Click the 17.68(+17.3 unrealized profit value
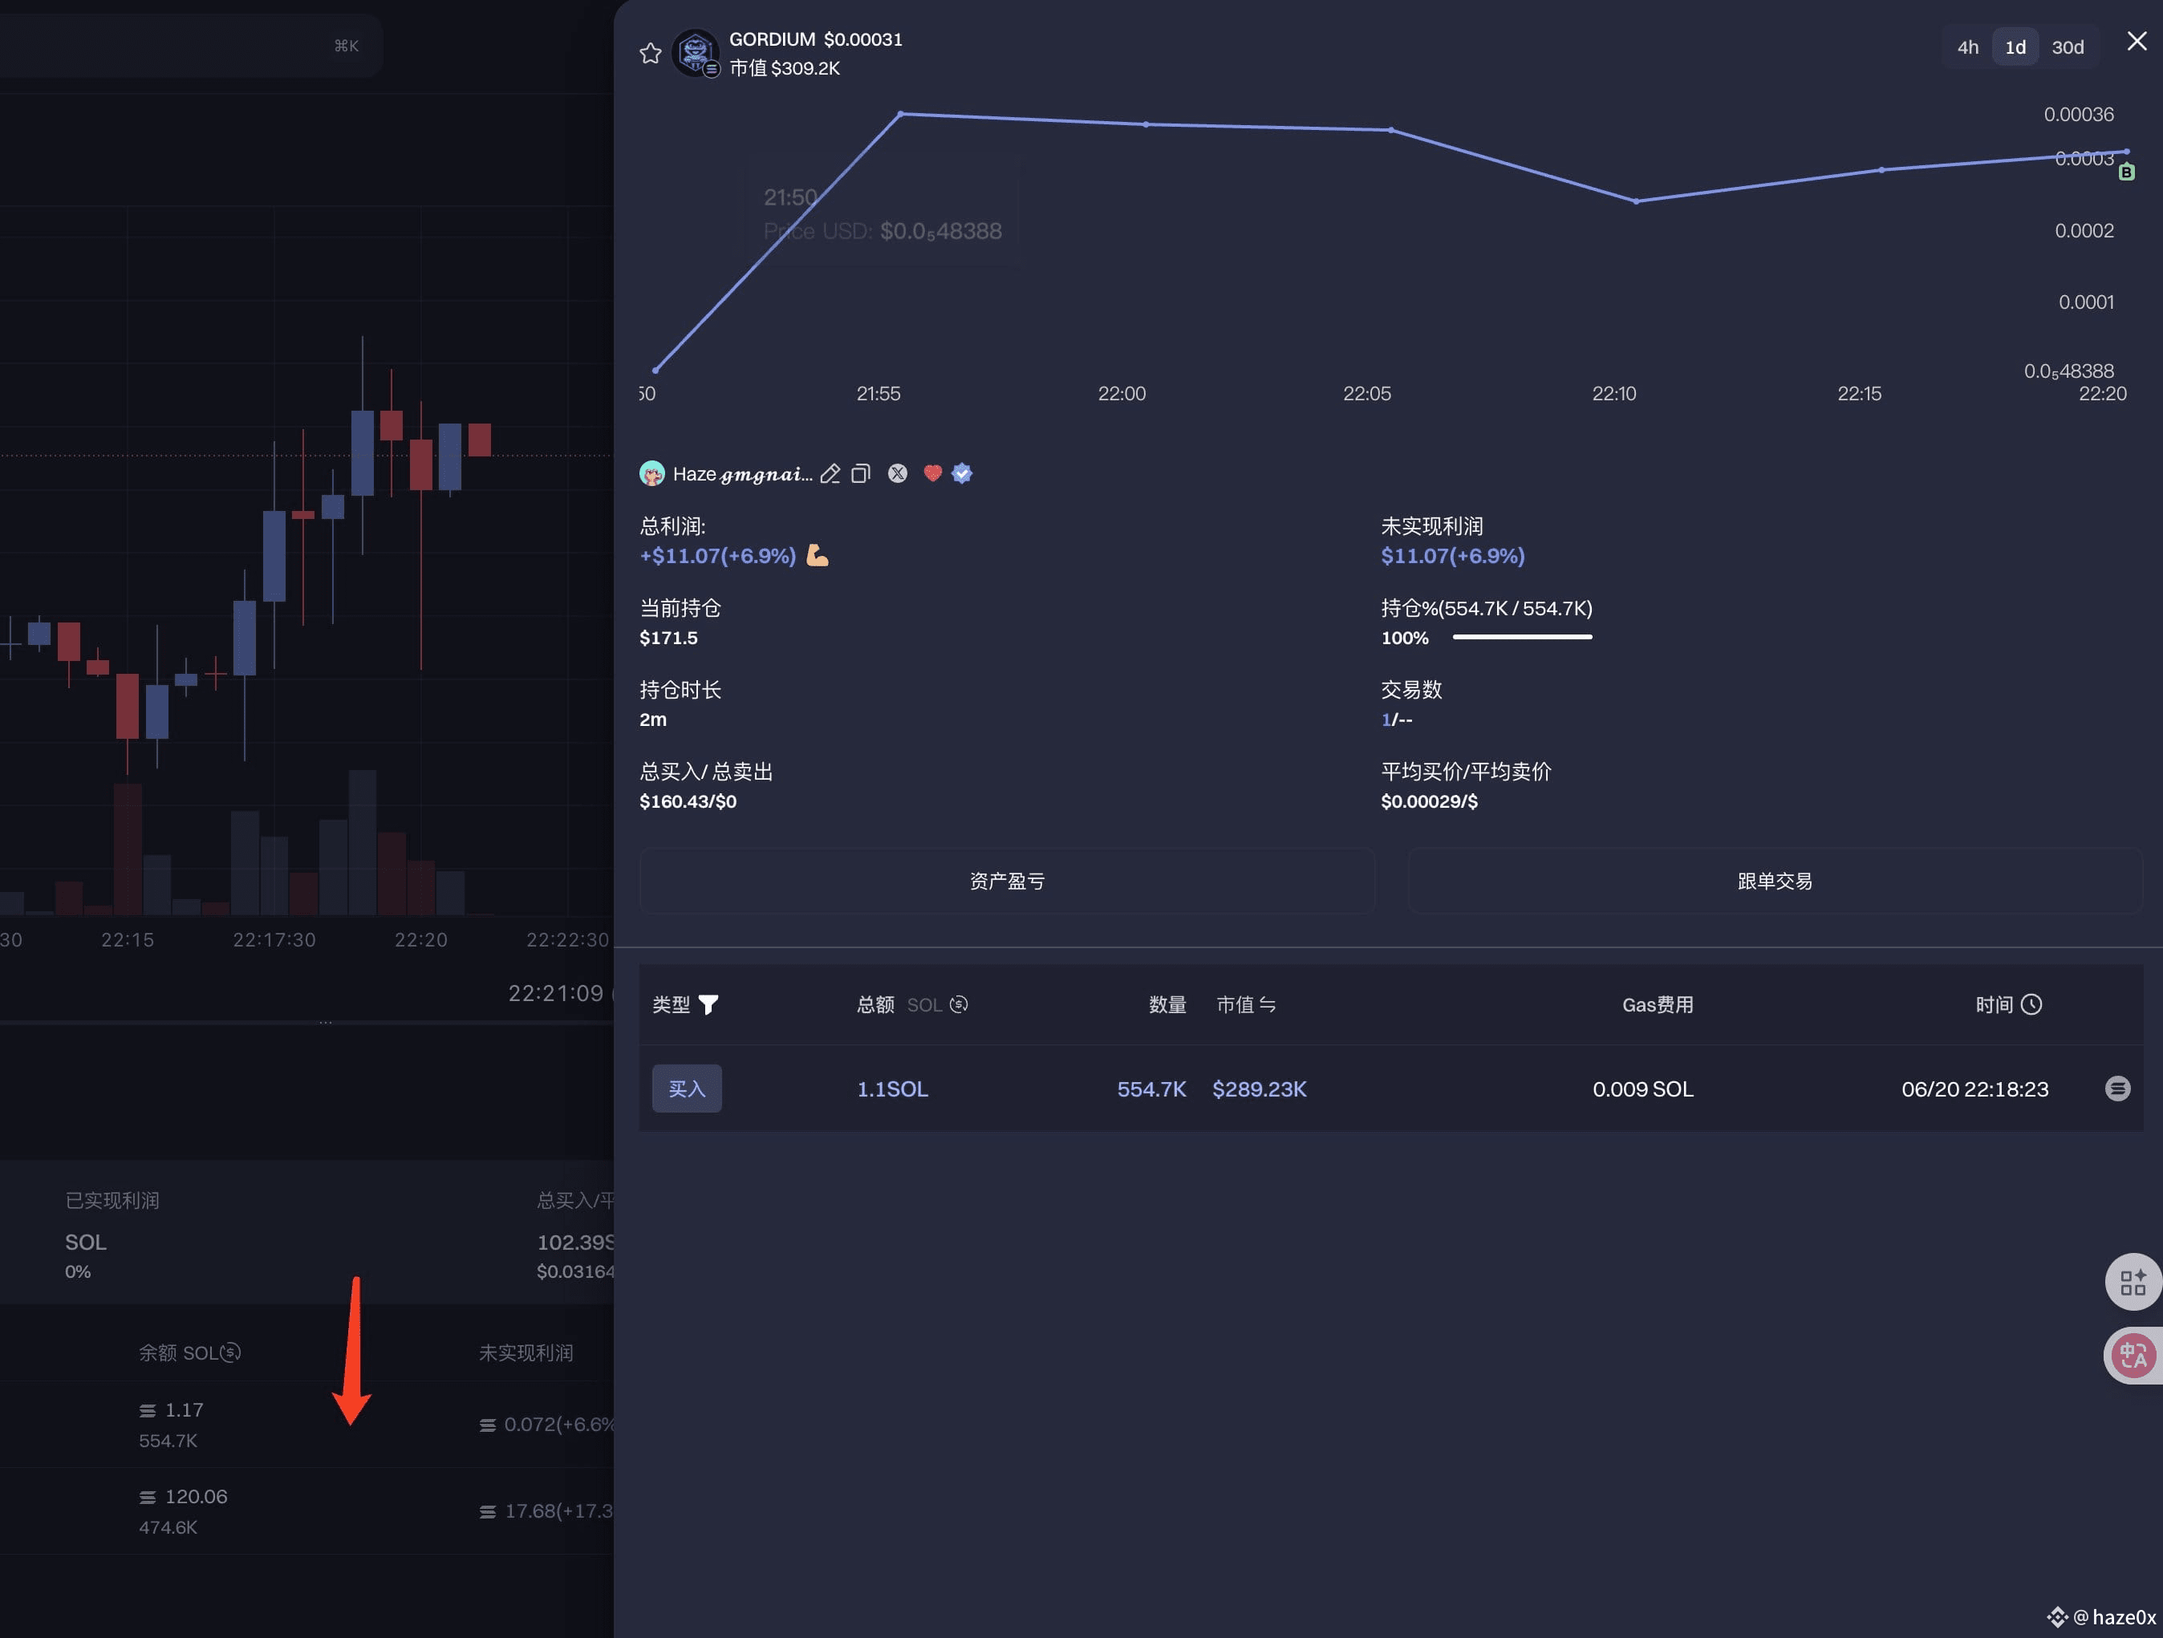This screenshot has height=1638, width=2163. pyautogui.click(x=546, y=1512)
